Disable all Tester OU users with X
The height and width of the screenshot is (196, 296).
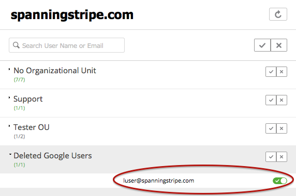click(282, 128)
